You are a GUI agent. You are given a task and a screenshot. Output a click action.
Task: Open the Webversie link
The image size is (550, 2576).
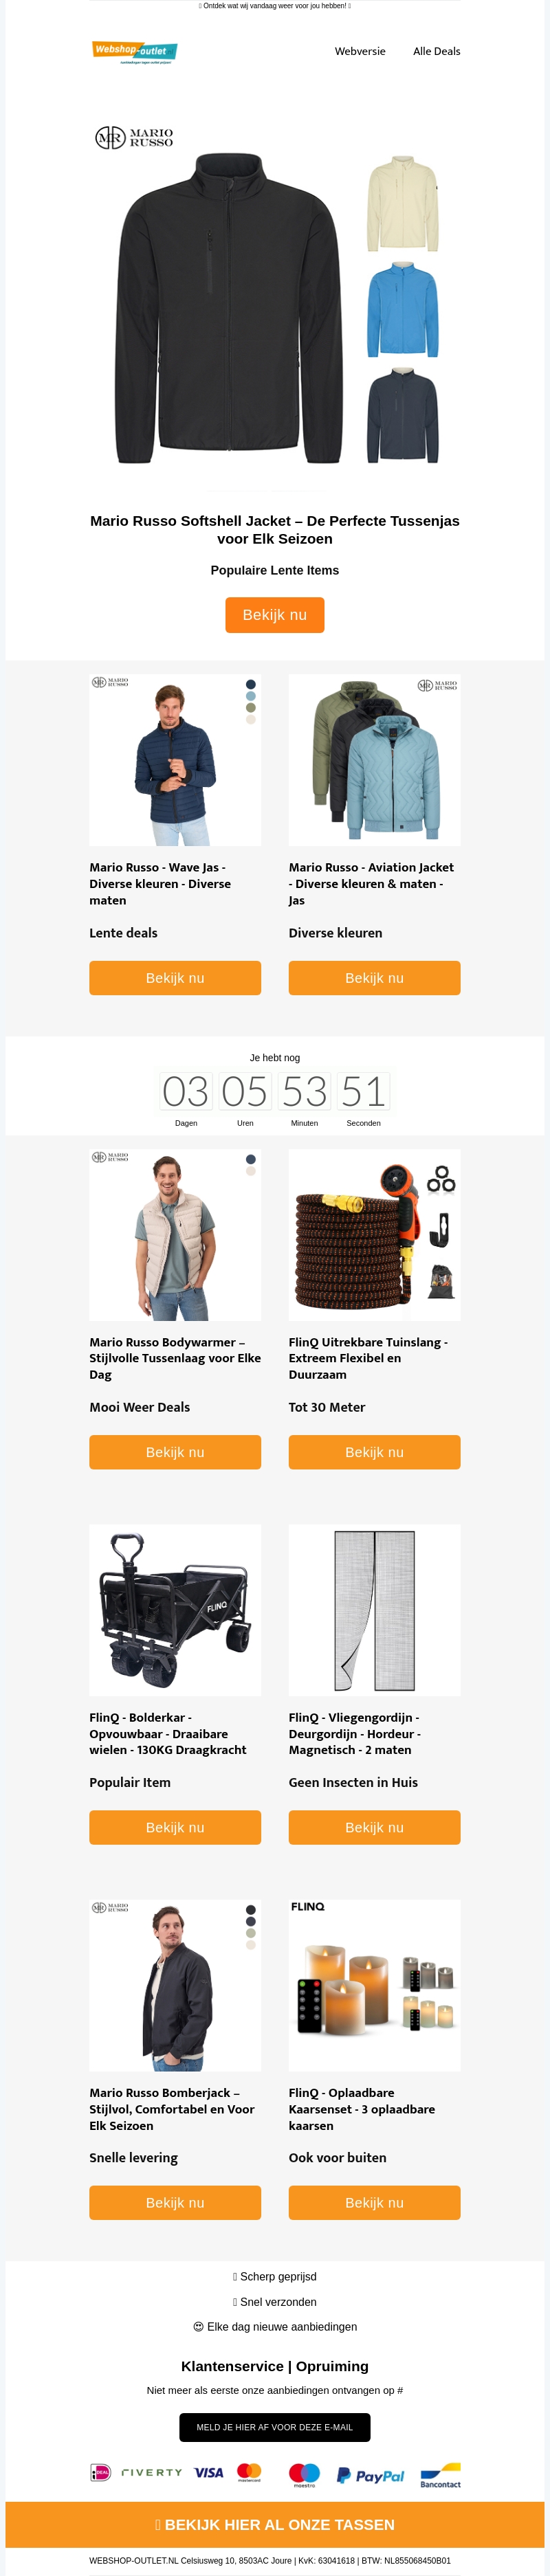[360, 51]
